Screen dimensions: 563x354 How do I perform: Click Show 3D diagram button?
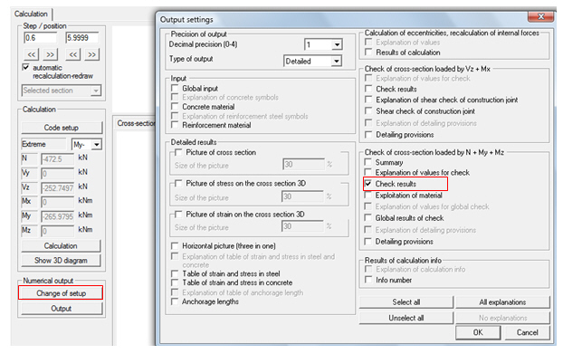(61, 261)
